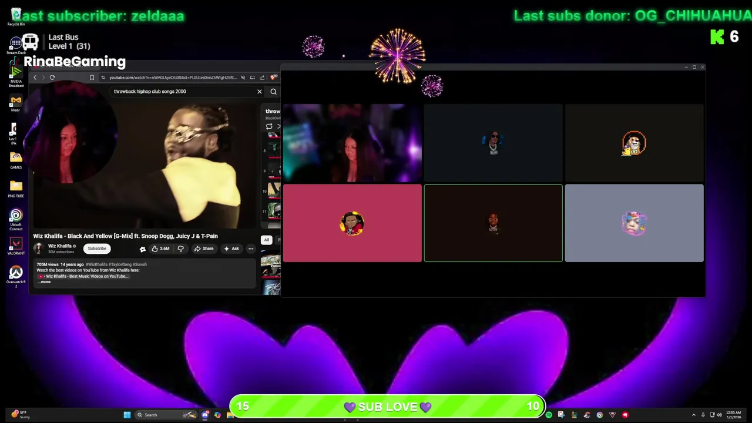The height and width of the screenshot is (423, 752).
Task: Click the Share button under the video
Action: point(204,249)
